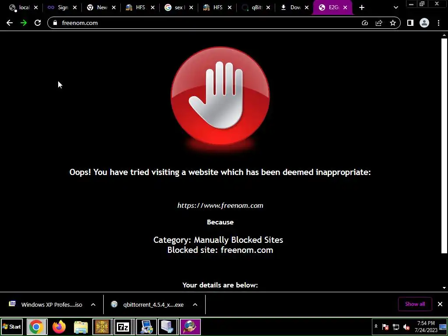Close the 'New' tab
Image resolution: width=448 pixels, height=336 pixels.
113,8
